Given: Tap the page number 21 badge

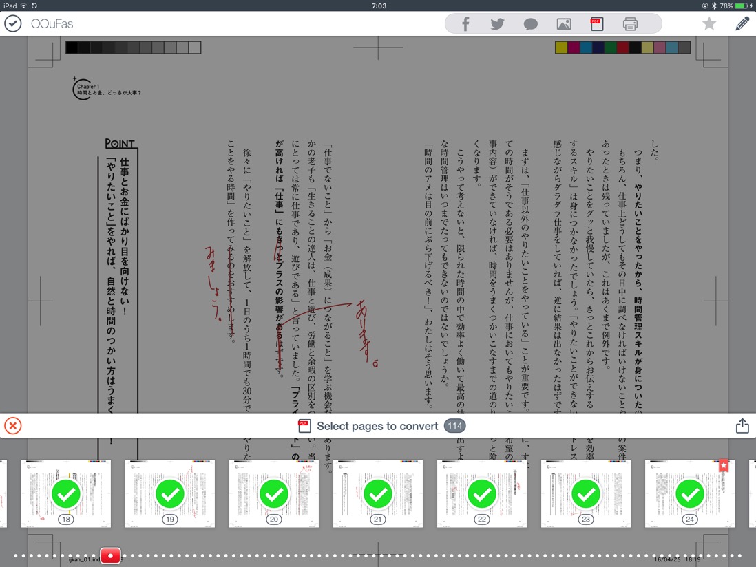Looking at the screenshot, I should pyautogui.click(x=377, y=520).
